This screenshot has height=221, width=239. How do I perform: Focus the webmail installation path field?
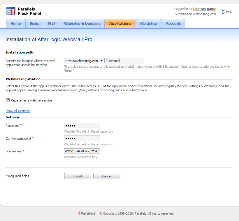click(125, 61)
